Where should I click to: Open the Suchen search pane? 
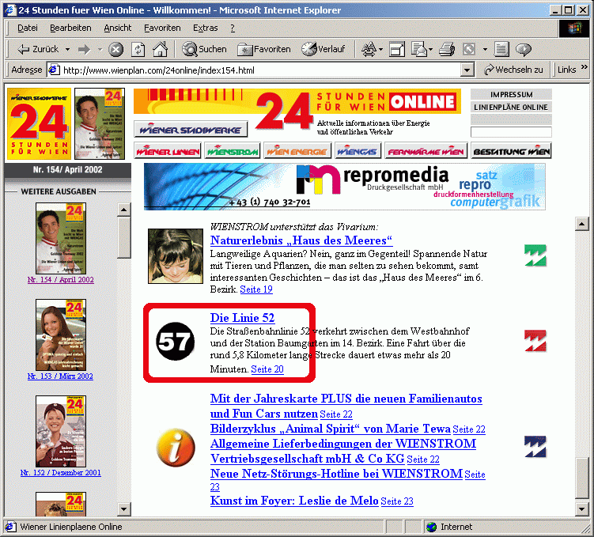[205, 49]
